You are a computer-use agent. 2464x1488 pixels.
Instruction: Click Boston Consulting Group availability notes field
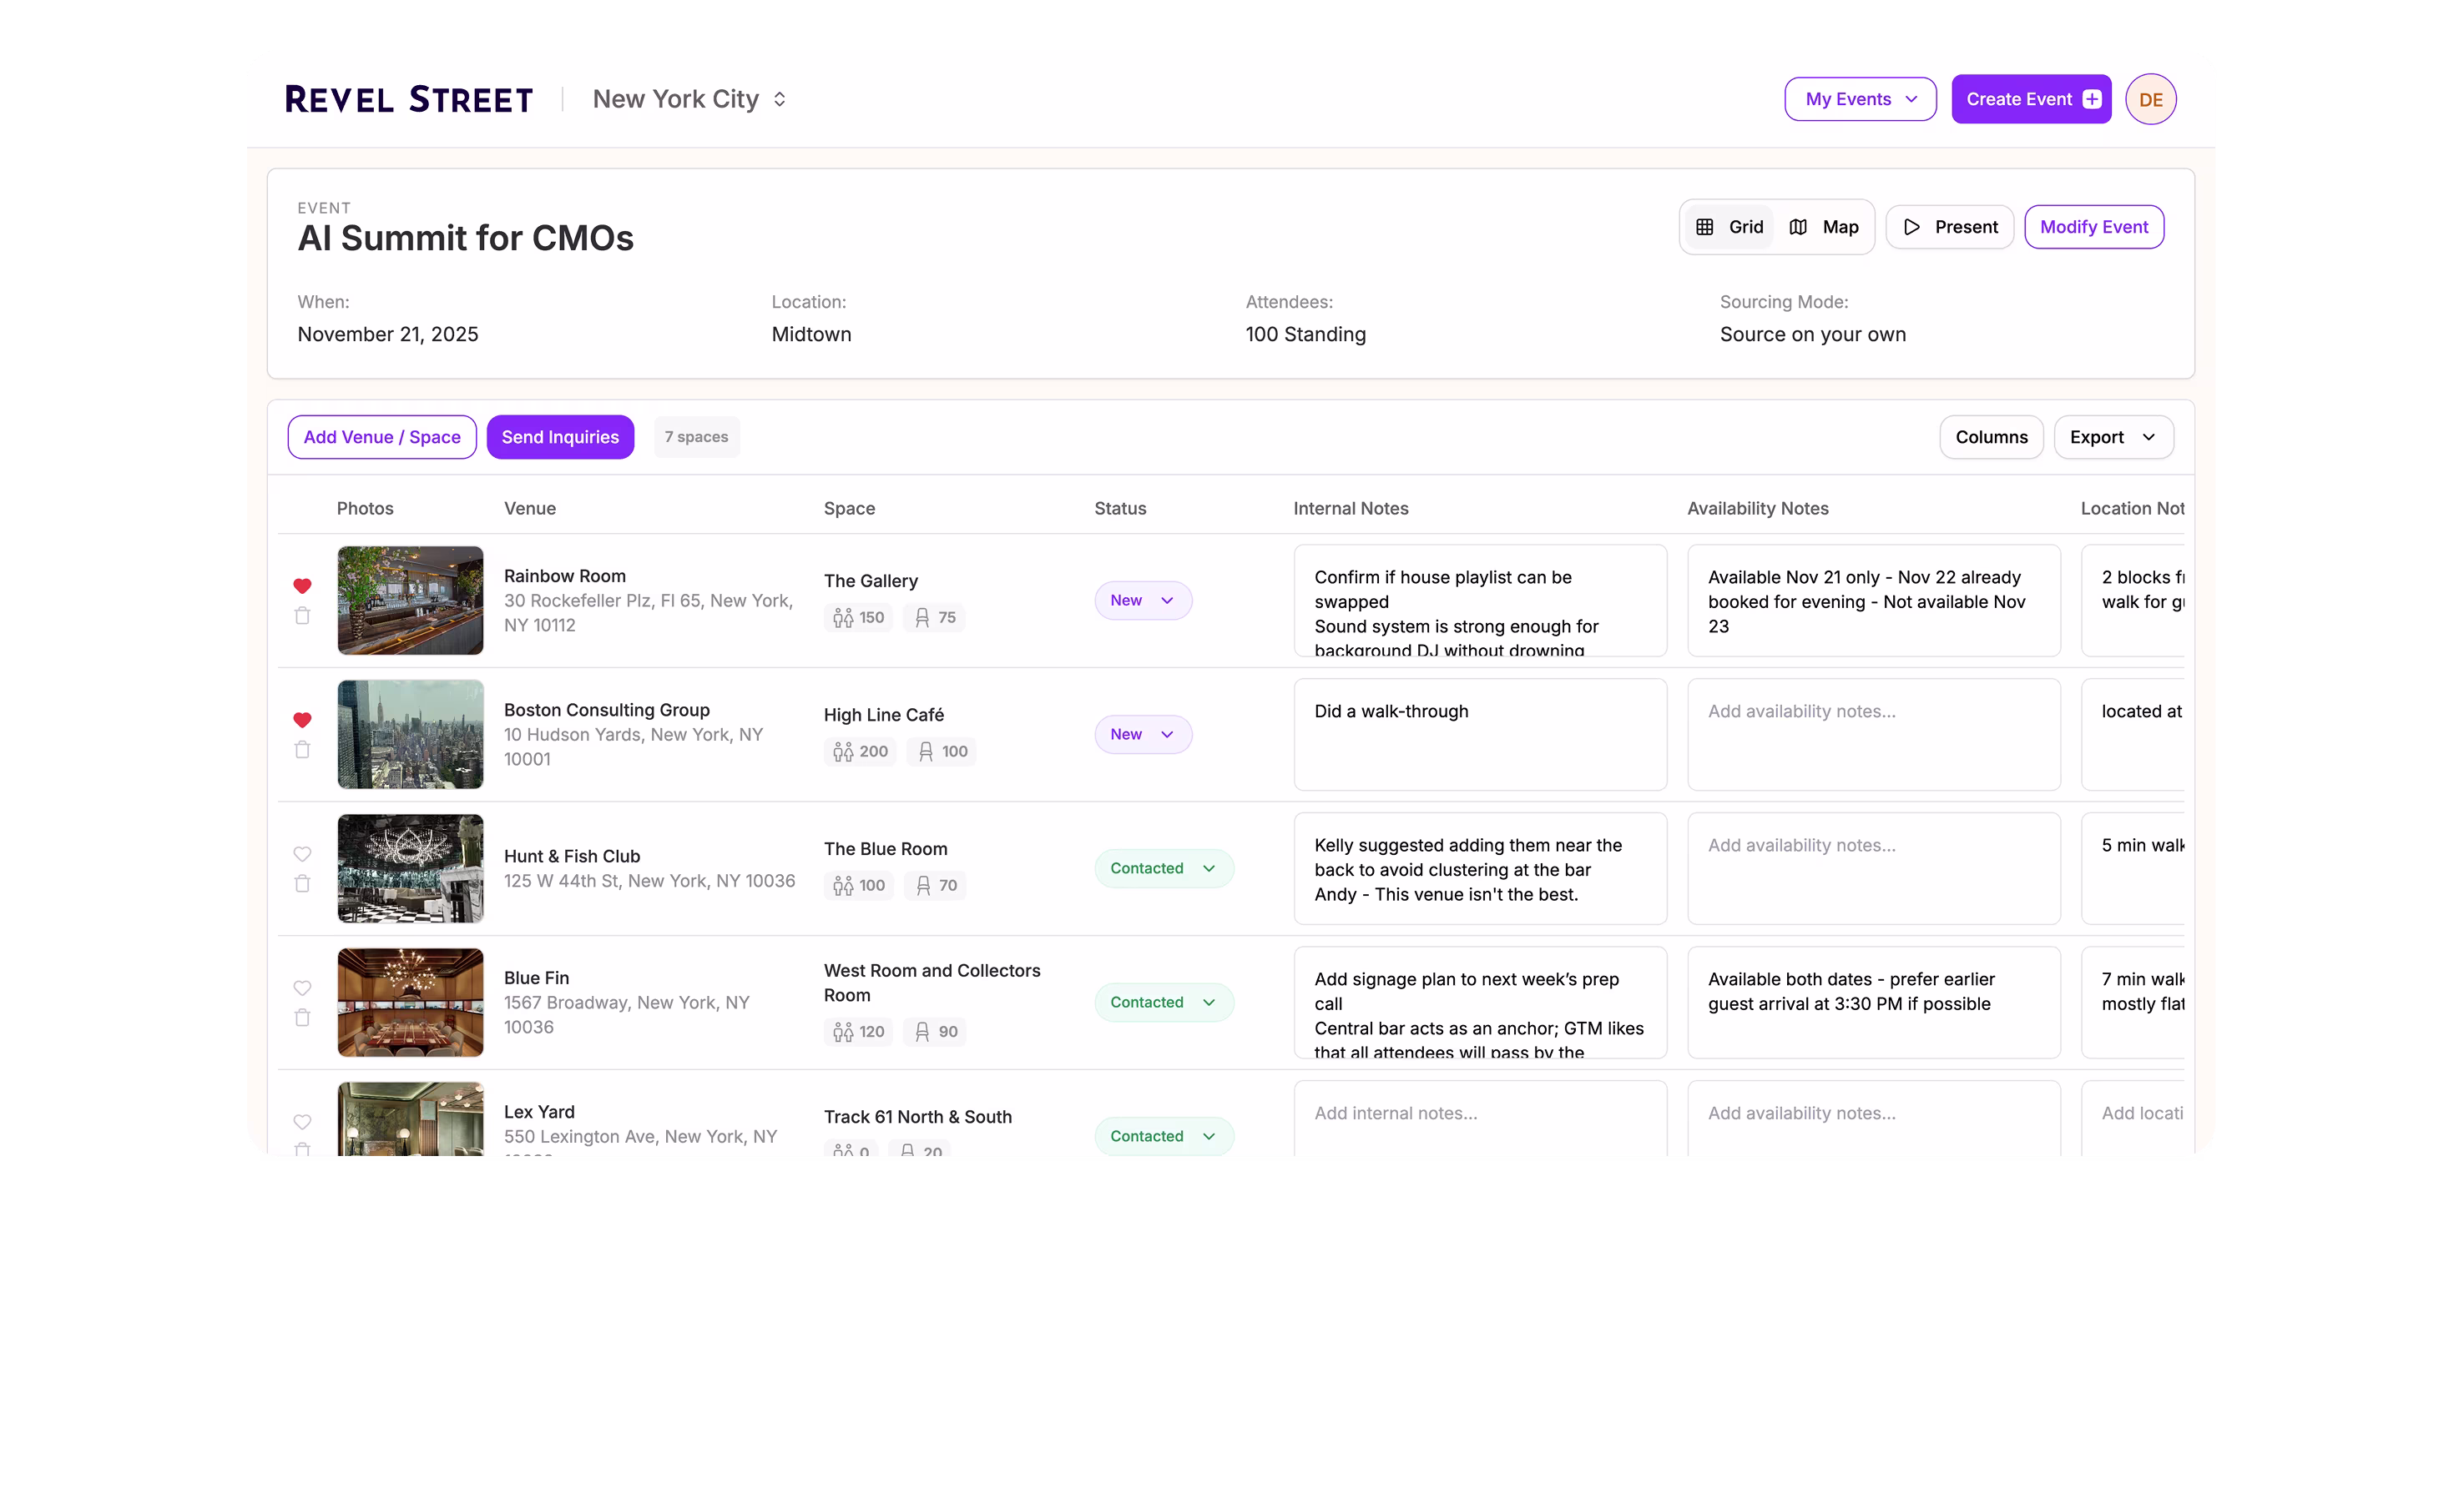tap(1873, 735)
